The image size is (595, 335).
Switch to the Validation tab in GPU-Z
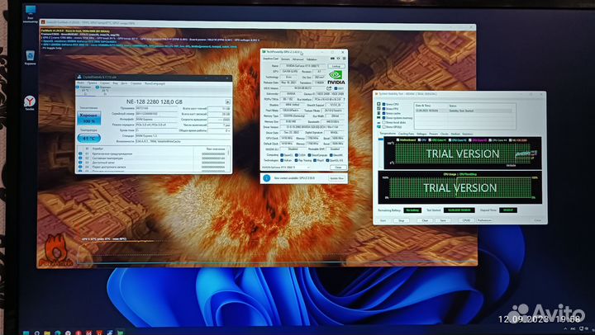[x=312, y=59]
